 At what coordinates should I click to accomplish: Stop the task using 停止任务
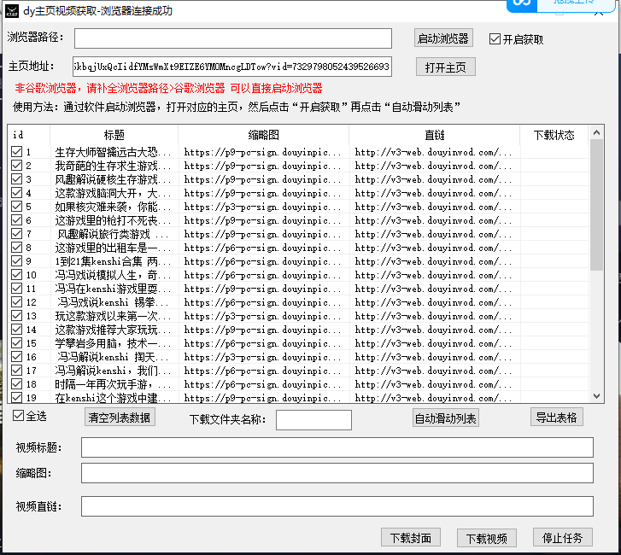pos(562,538)
